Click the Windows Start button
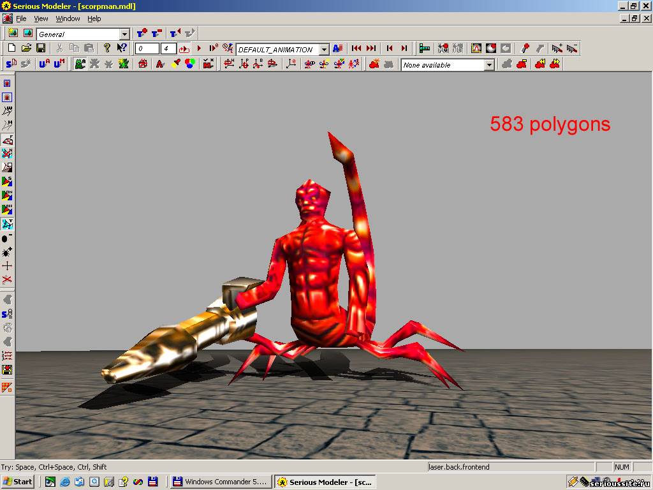The image size is (653, 490). tap(18, 482)
